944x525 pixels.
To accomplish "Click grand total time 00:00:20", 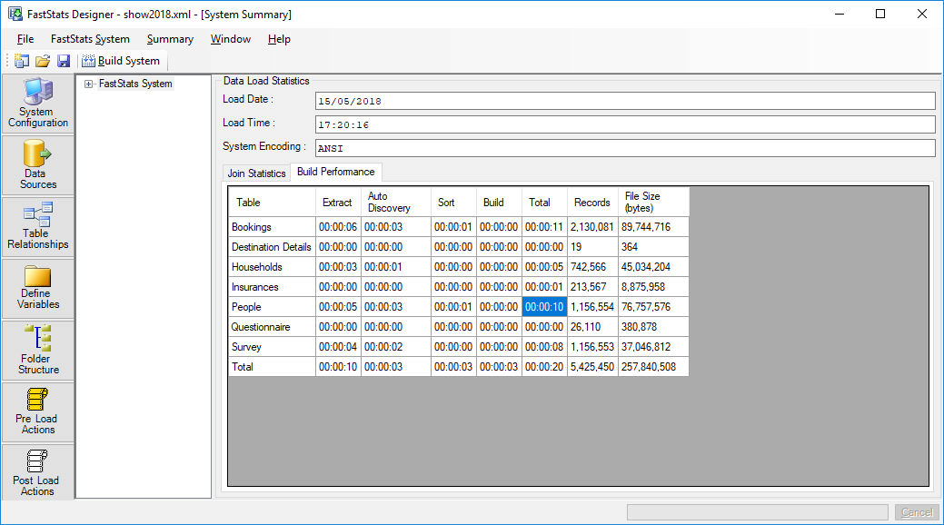I will pos(544,367).
